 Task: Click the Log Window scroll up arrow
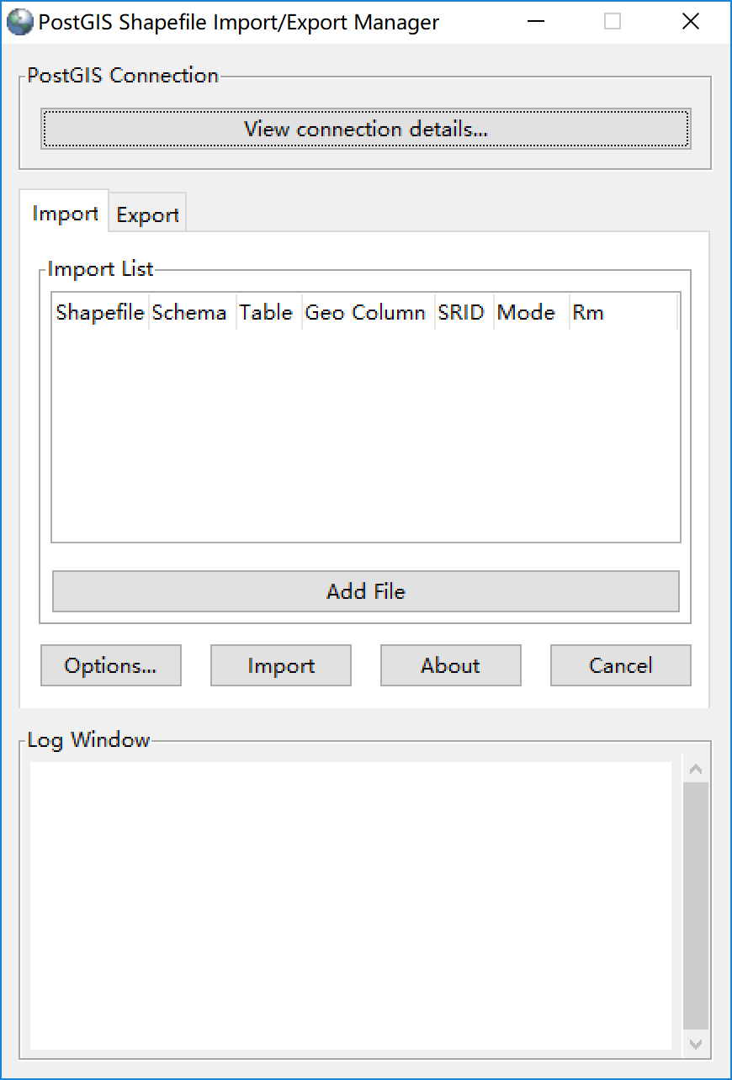(695, 770)
